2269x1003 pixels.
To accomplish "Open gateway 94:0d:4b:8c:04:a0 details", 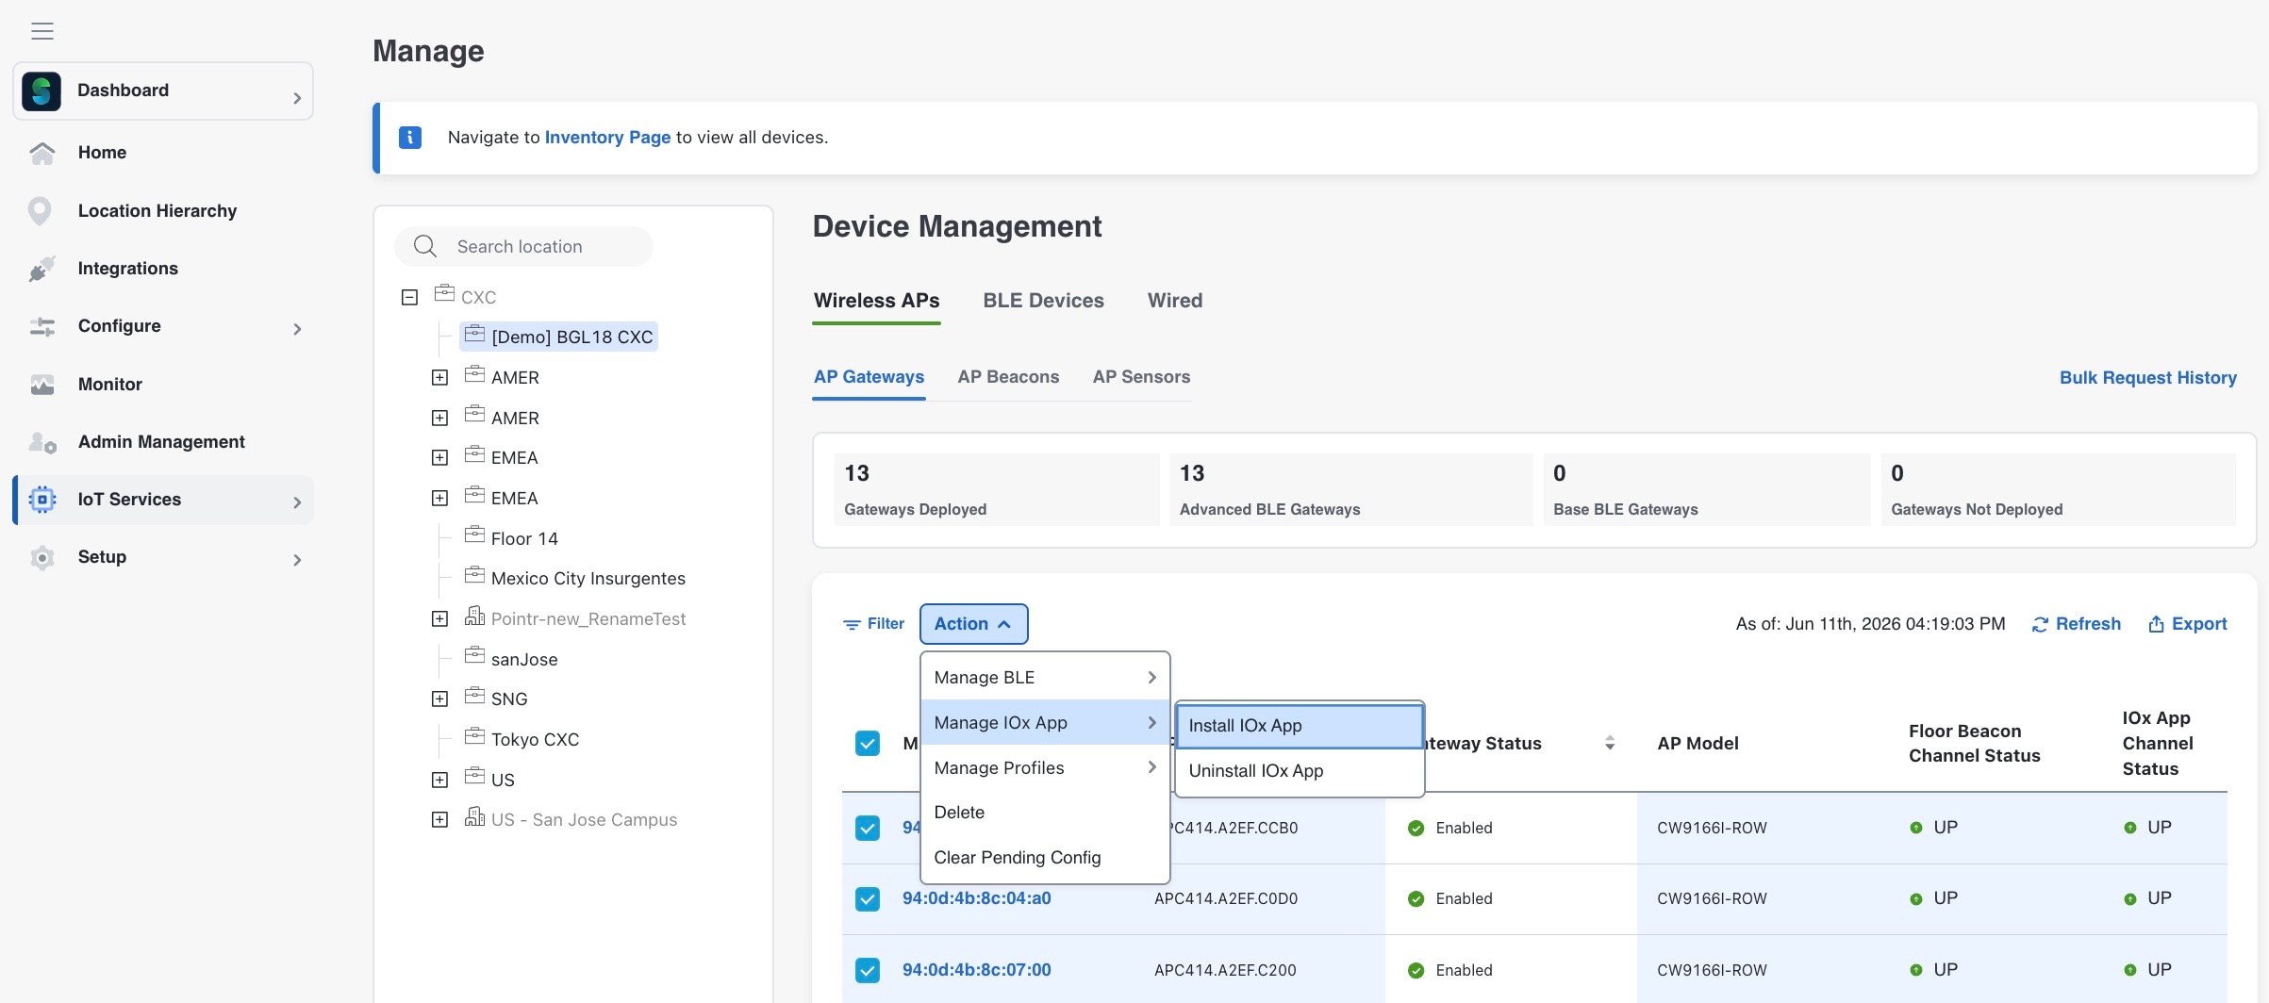I will pos(976,899).
